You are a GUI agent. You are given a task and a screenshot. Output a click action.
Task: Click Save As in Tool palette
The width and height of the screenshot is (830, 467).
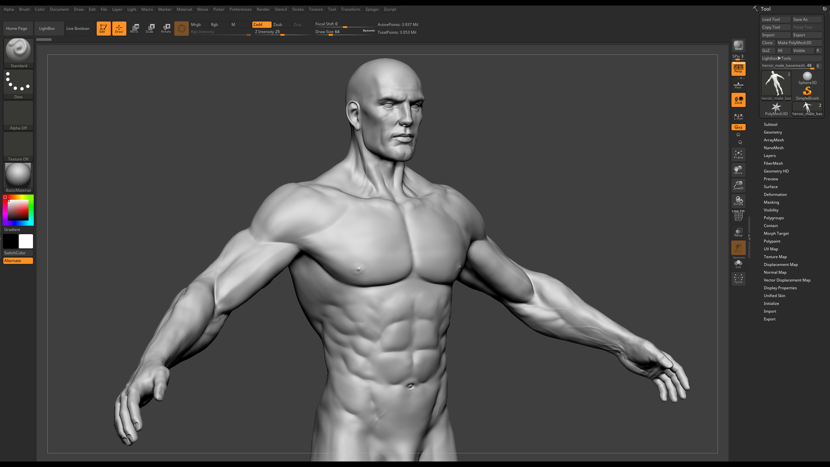807,19
